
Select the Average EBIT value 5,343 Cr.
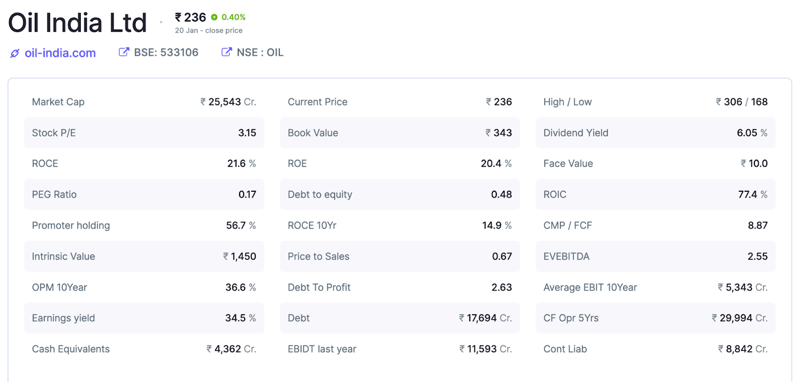pyautogui.click(x=743, y=288)
